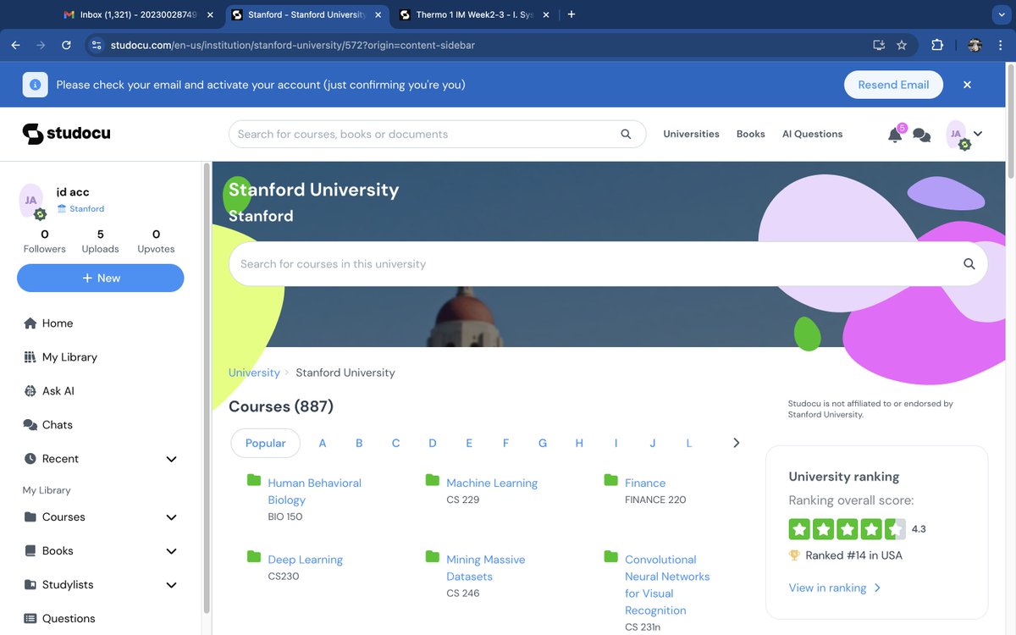The height and width of the screenshot is (635, 1016).
Task: Open the View in ranking link
Action: click(x=835, y=588)
